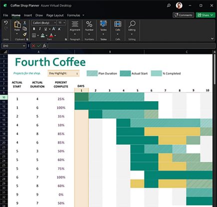This screenshot has height=207, width=217.
Task: Open the user profile picture
Action: (179, 5)
